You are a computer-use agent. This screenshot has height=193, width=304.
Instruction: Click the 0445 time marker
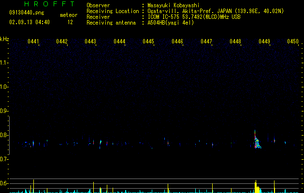click(148, 41)
